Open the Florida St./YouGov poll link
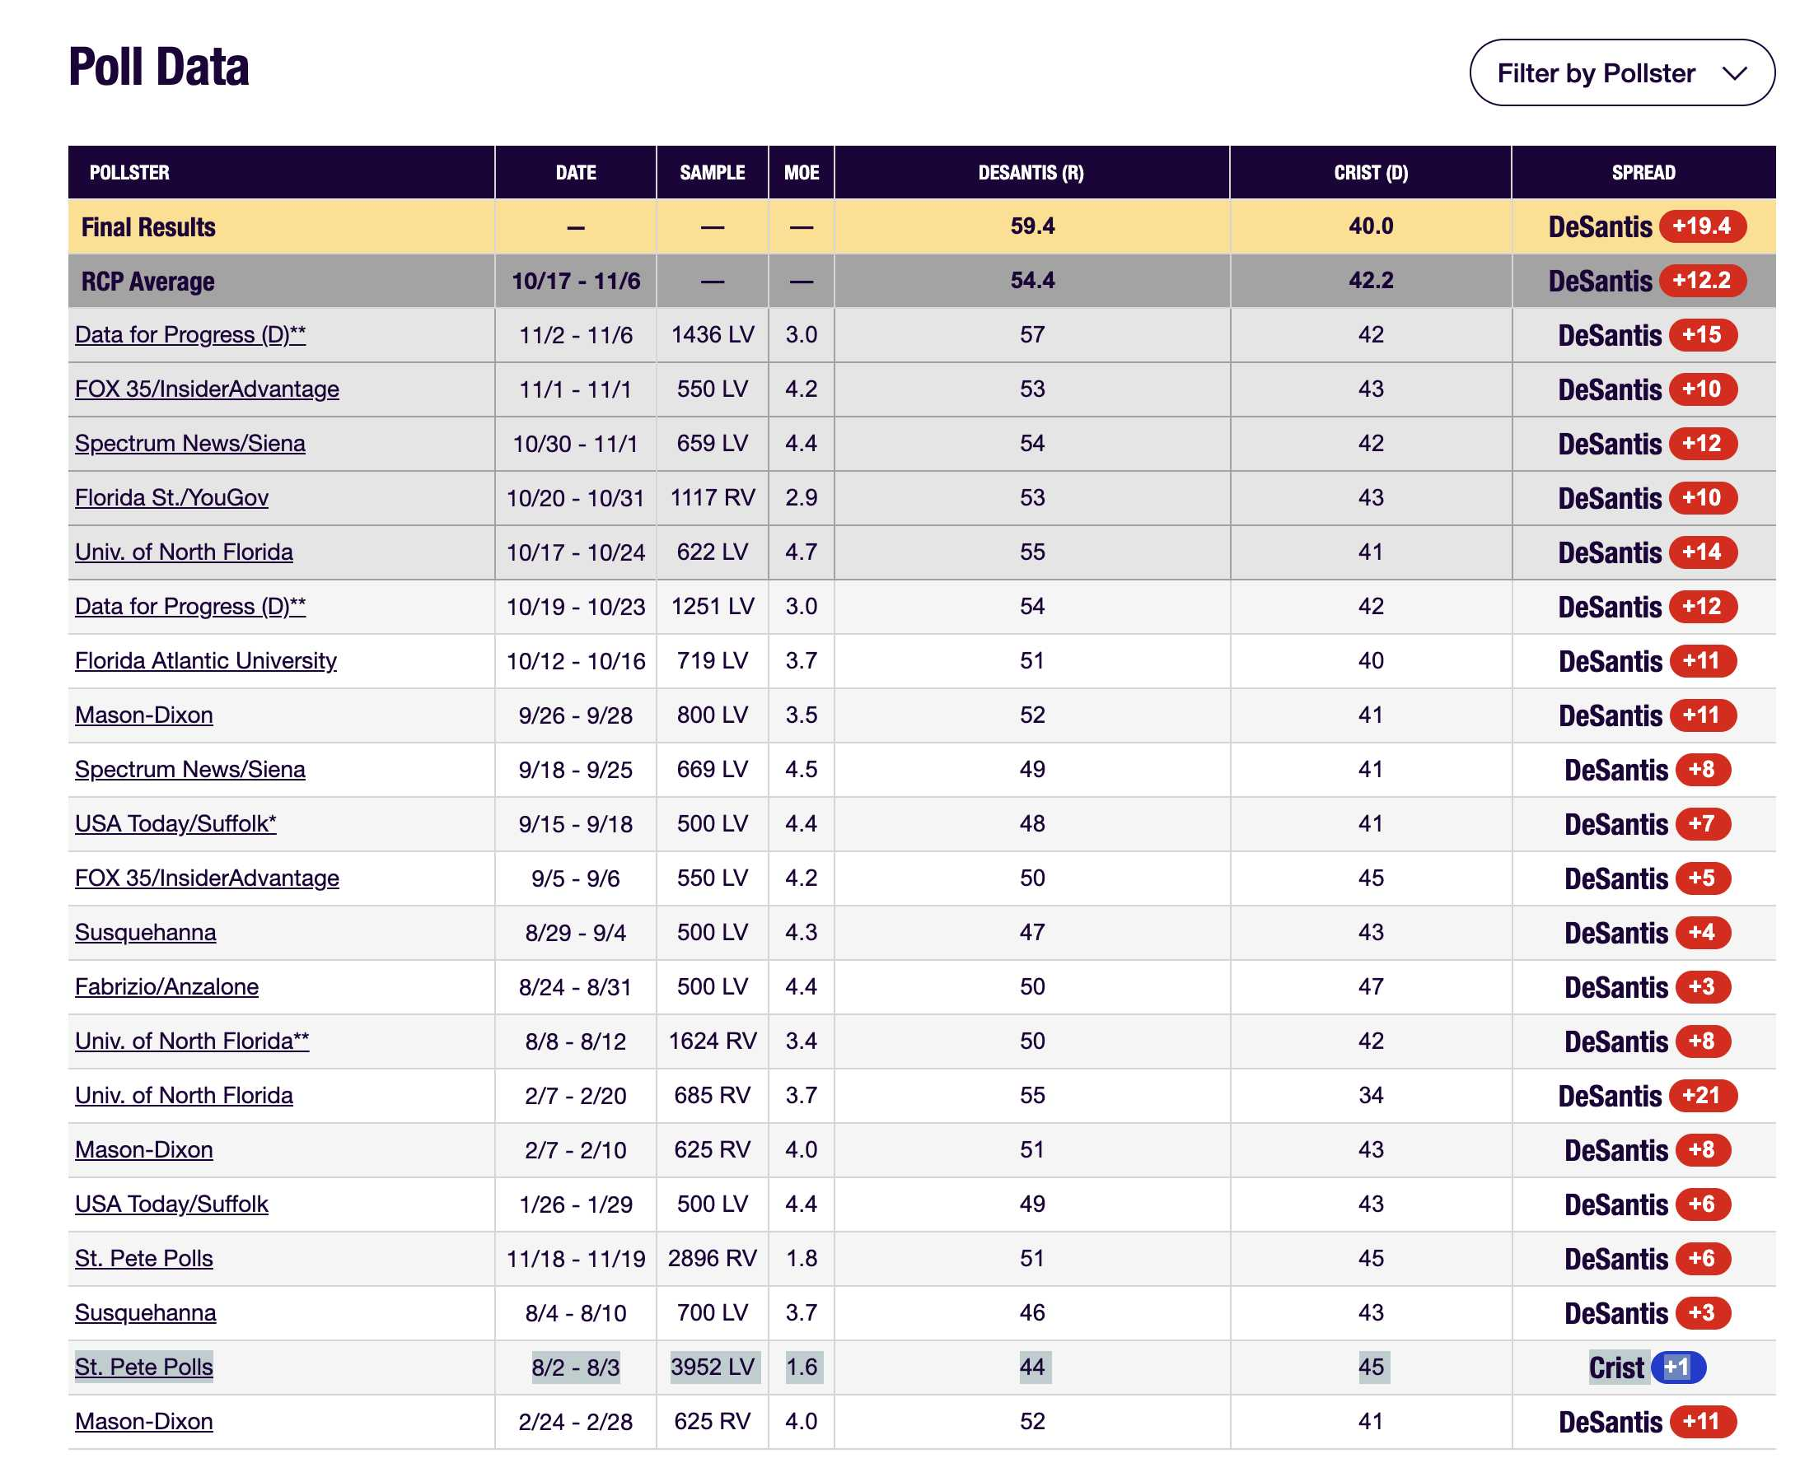 [x=171, y=498]
